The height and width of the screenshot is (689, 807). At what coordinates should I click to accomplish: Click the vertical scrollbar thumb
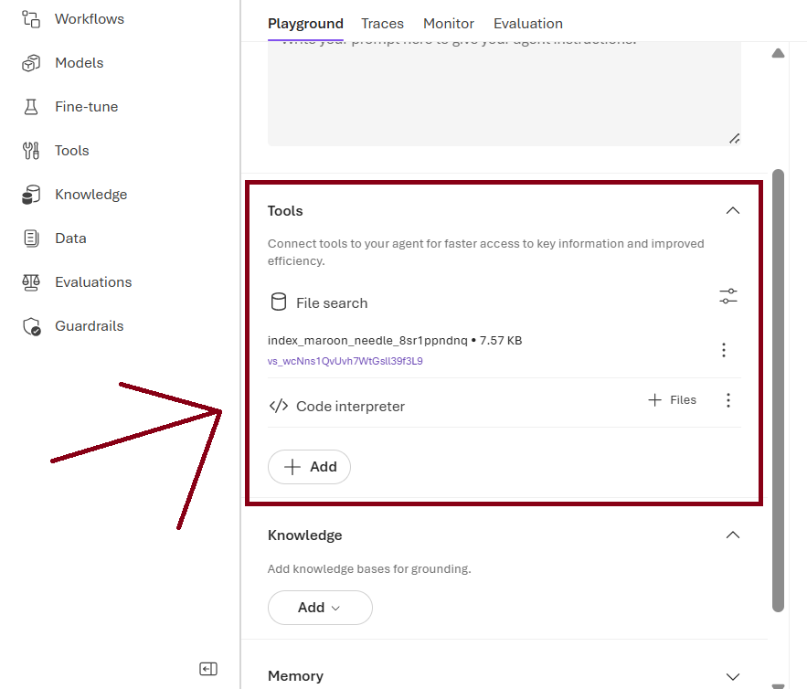[778, 390]
